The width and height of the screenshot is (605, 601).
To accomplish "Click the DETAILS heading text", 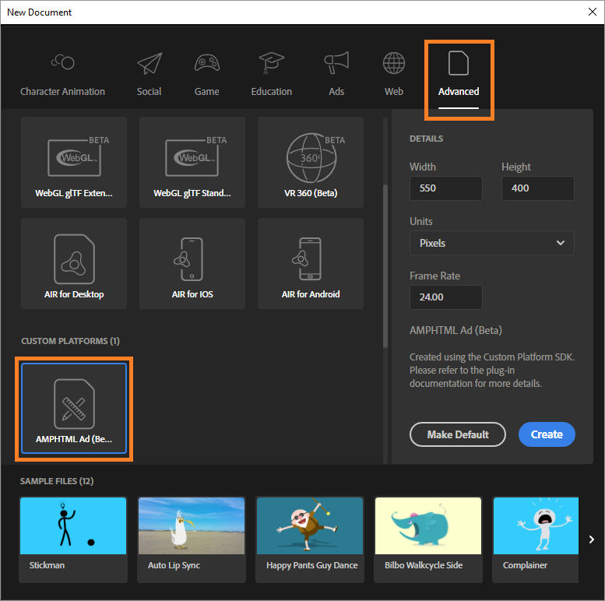I will point(427,139).
